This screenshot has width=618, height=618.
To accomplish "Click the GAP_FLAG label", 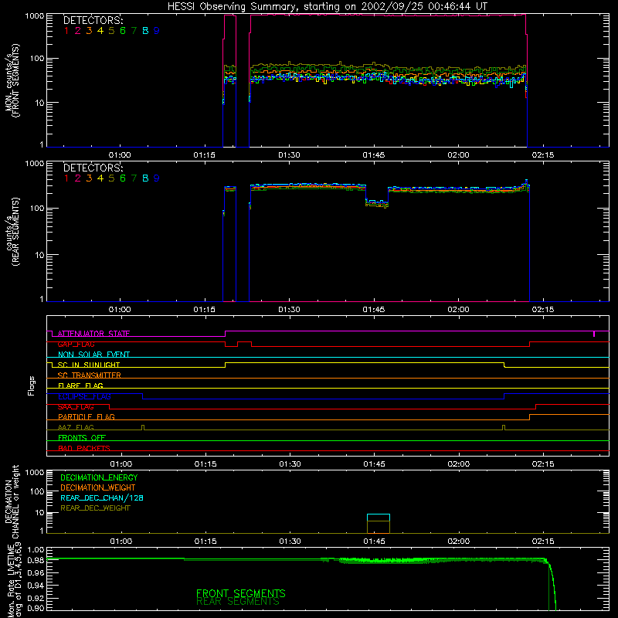I will click(x=76, y=344).
